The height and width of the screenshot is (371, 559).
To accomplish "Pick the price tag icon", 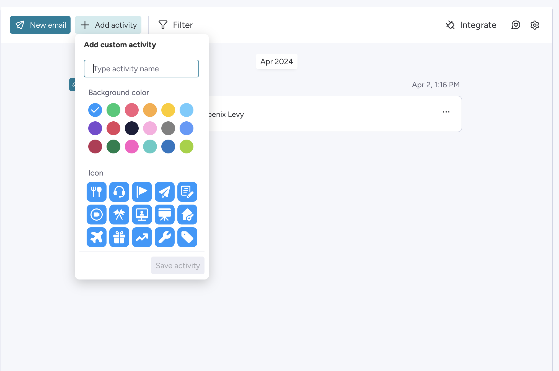I will tap(187, 237).
